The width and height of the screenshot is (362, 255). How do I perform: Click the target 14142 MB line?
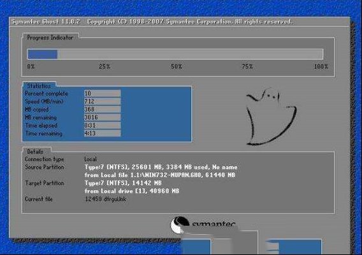point(123,183)
